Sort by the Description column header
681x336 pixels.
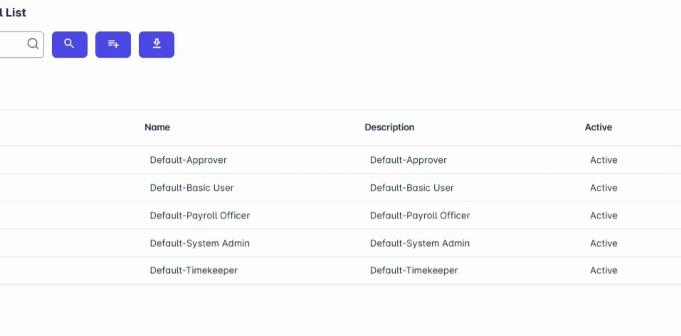(x=389, y=127)
